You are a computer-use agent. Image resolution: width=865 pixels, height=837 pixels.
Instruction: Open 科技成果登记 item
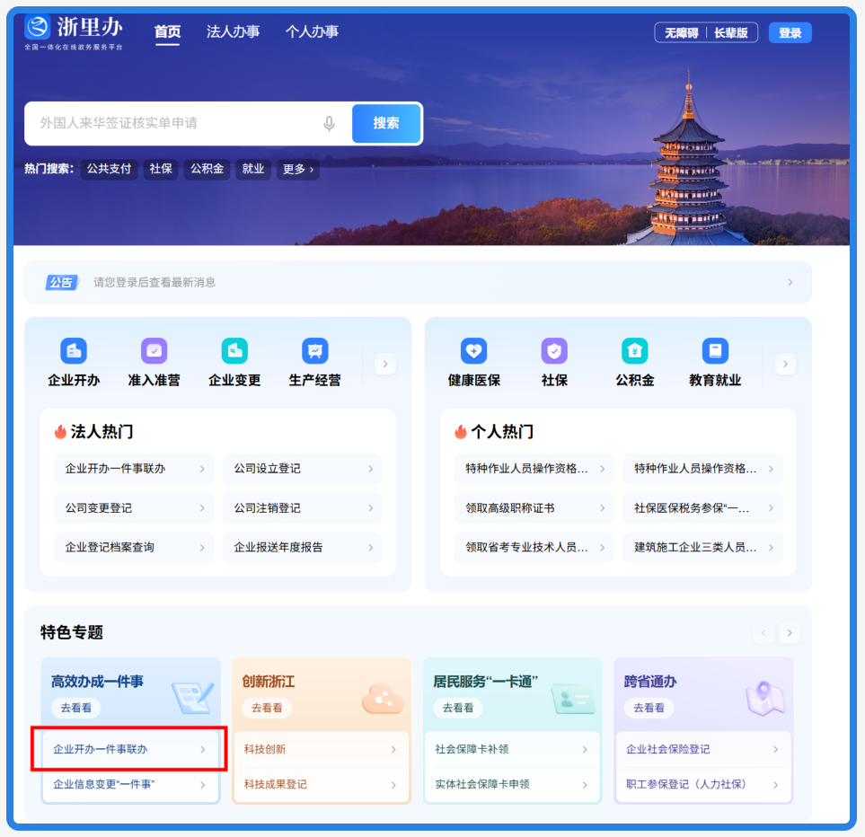321,785
